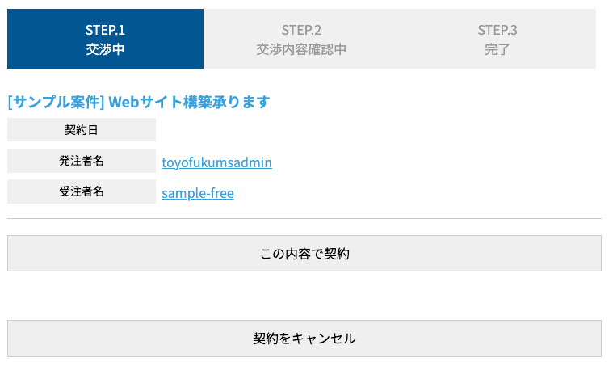Open the sample-free contractor link
Screen dimensions: 609x366
198,193
